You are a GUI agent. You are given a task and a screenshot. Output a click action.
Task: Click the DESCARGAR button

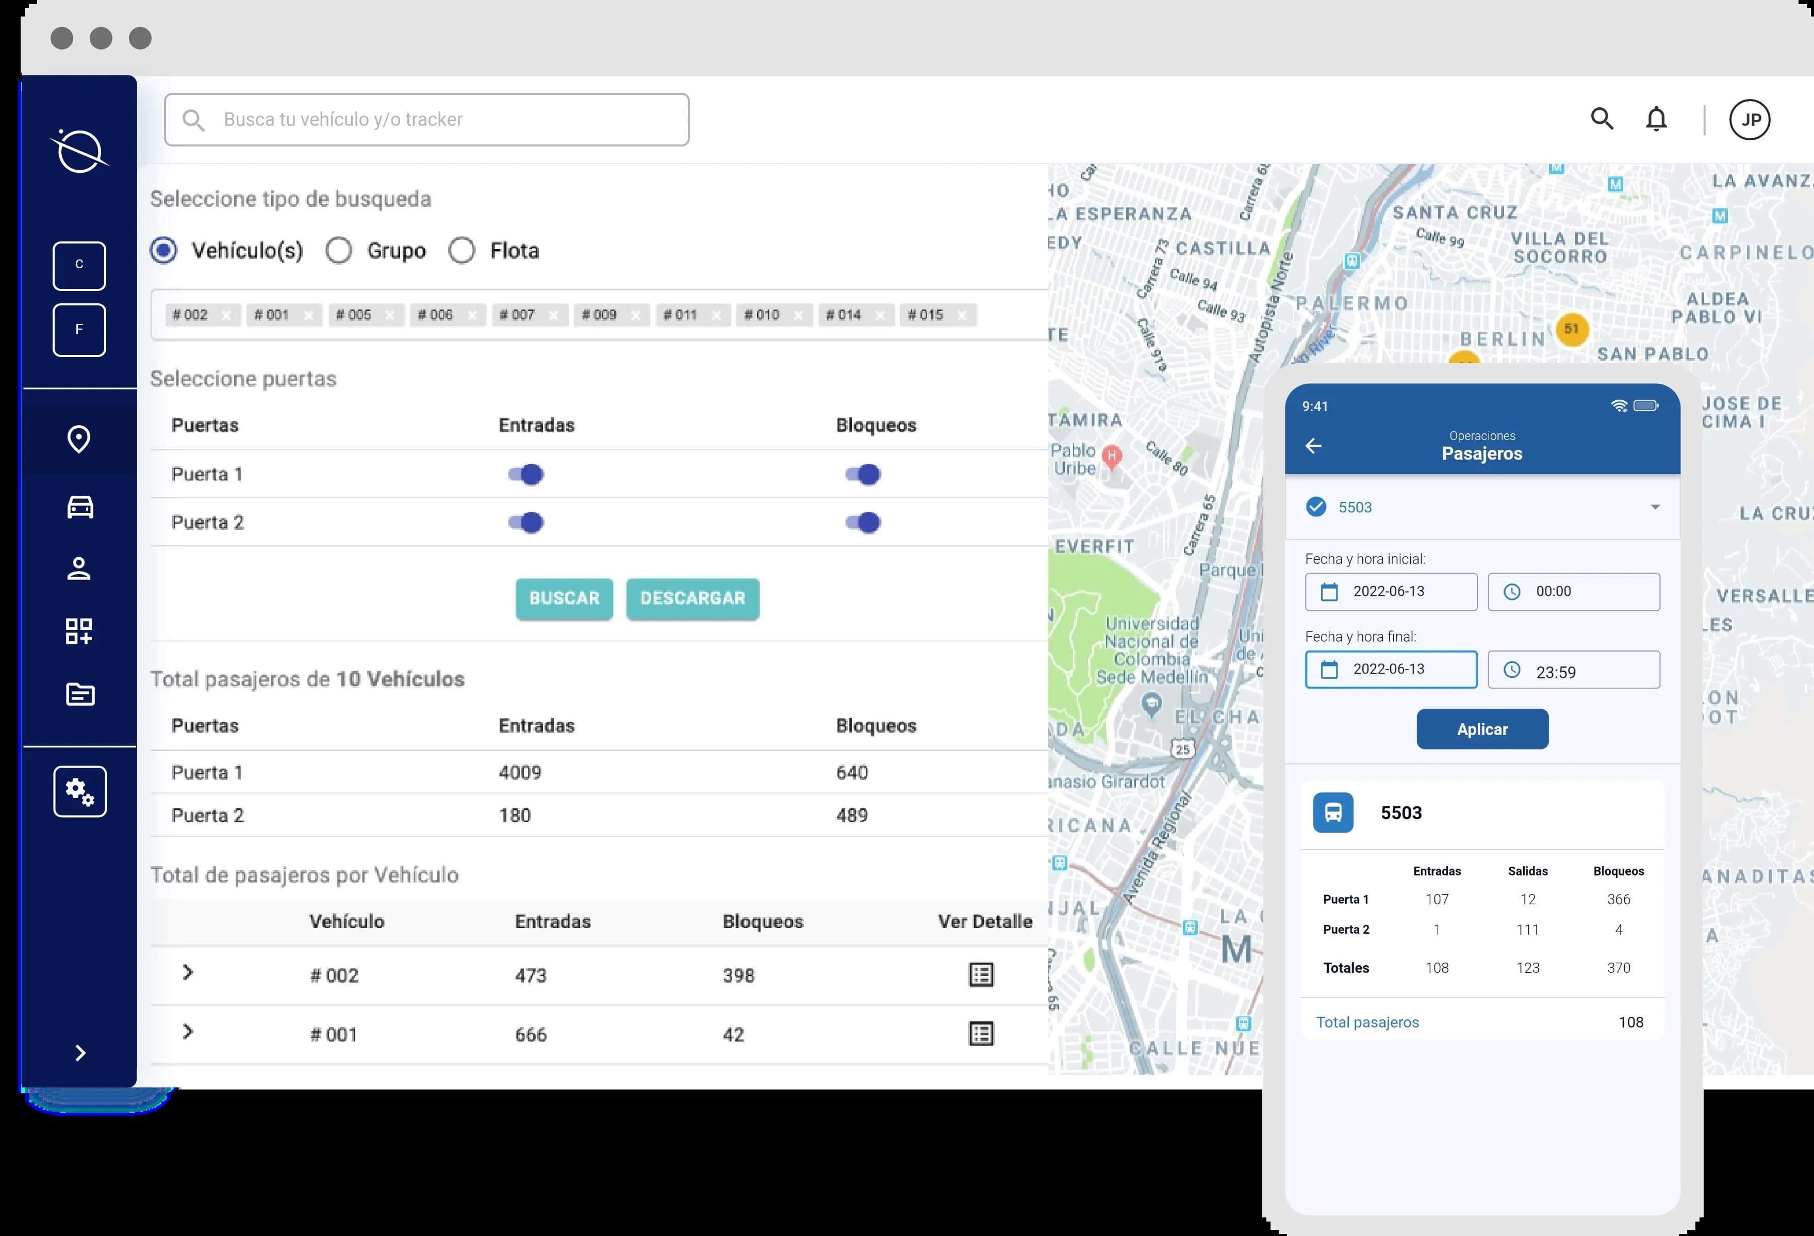[692, 599]
